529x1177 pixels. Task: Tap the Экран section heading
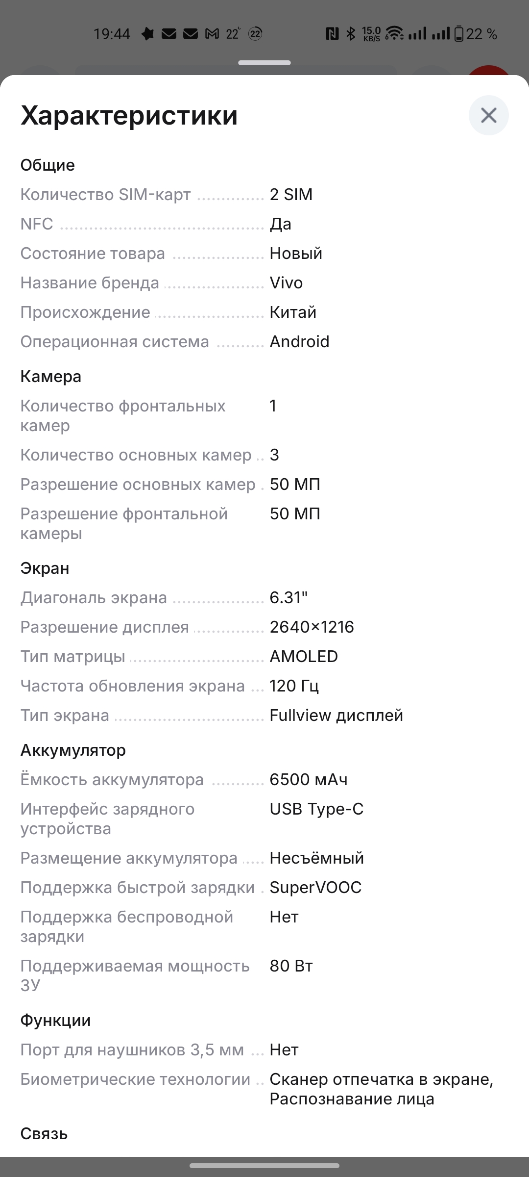click(45, 568)
